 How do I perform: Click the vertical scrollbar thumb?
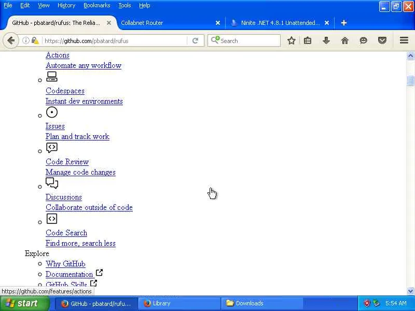[x=410, y=81]
